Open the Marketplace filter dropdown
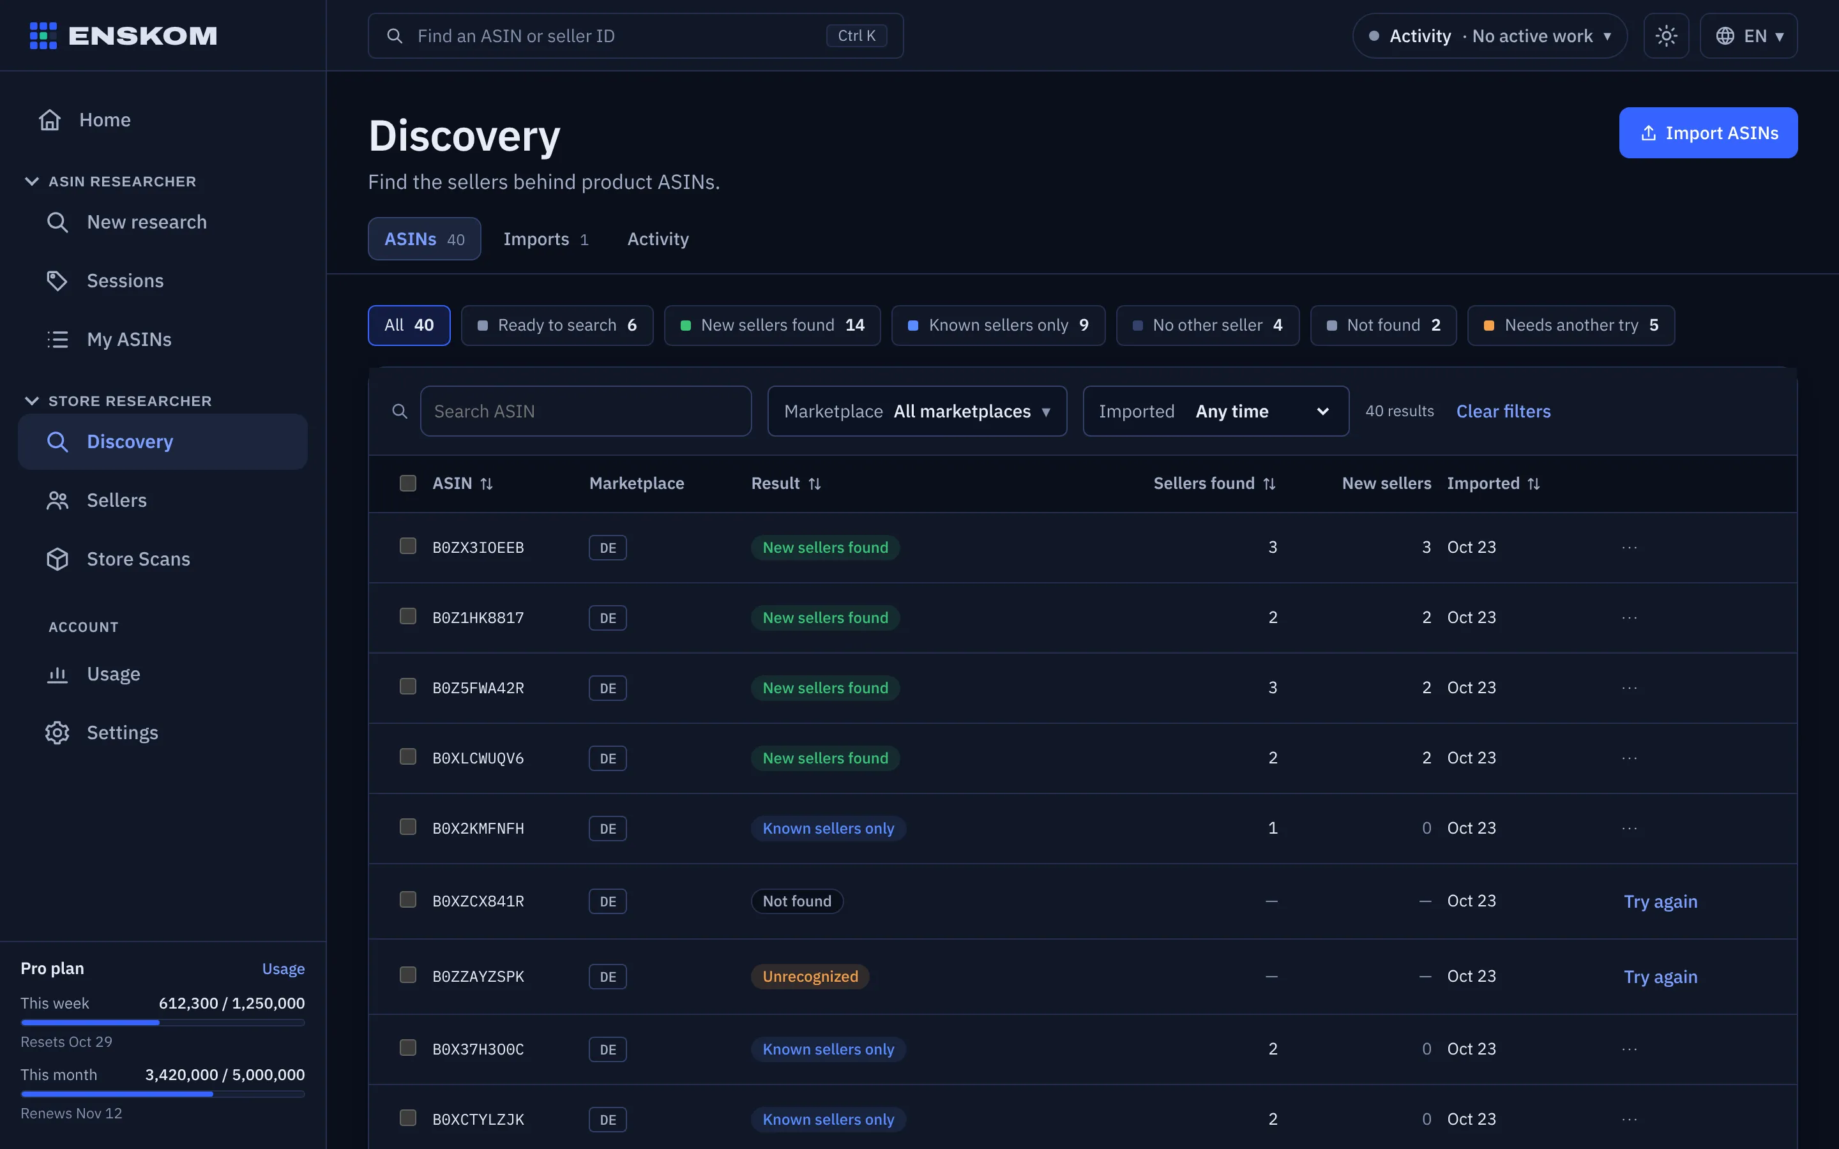Image resolution: width=1839 pixels, height=1149 pixels. click(916, 411)
